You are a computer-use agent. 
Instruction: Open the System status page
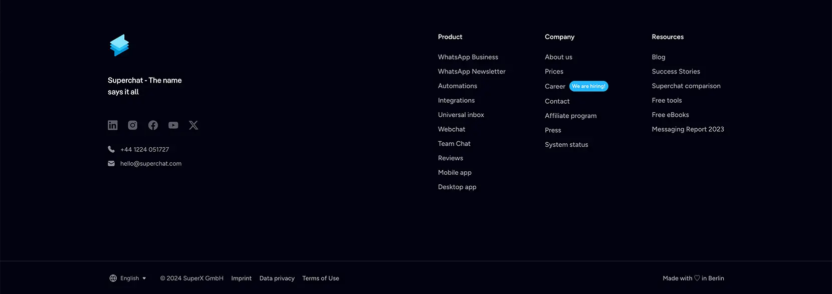click(566, 145)
